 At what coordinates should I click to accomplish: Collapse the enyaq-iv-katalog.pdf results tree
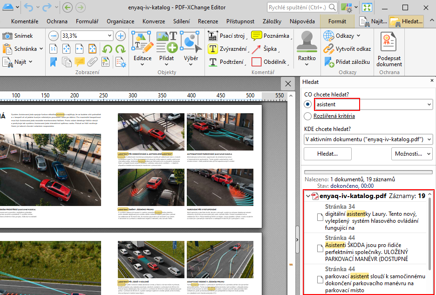click(308, 196)
